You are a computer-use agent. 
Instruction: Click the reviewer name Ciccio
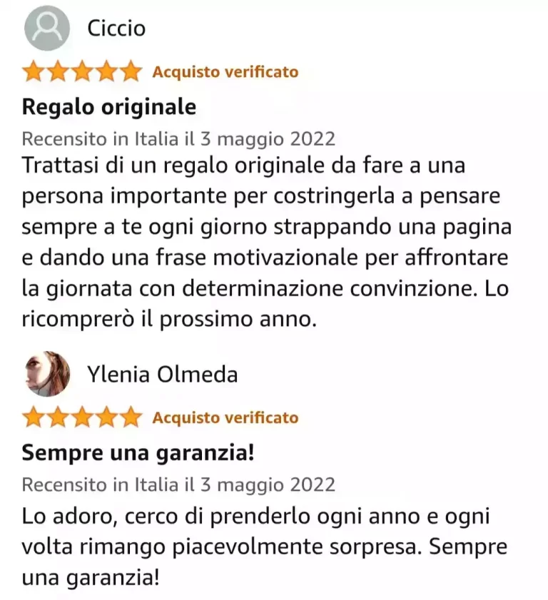[x=116, y=29]
